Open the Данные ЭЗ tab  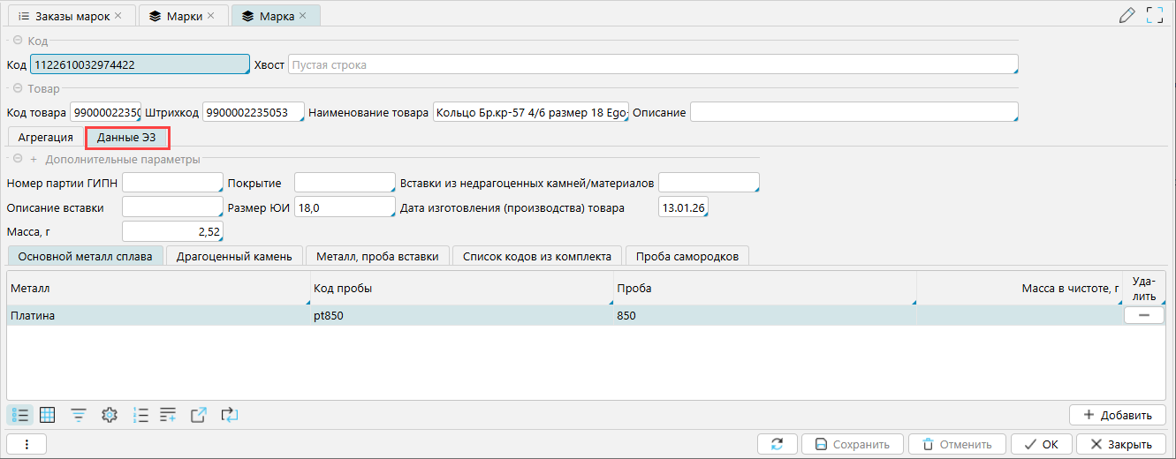coord(126,138)
